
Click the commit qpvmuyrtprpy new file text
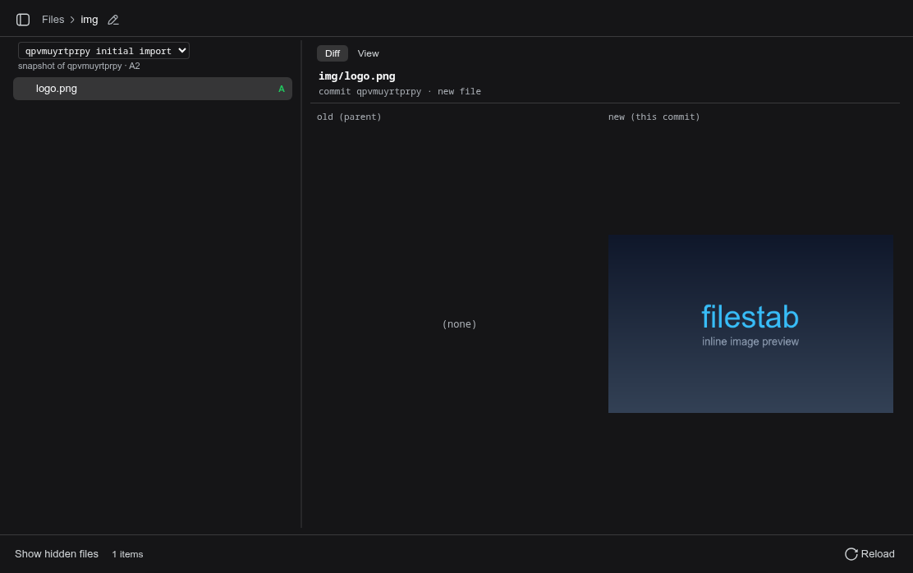(x=399, y=91)
